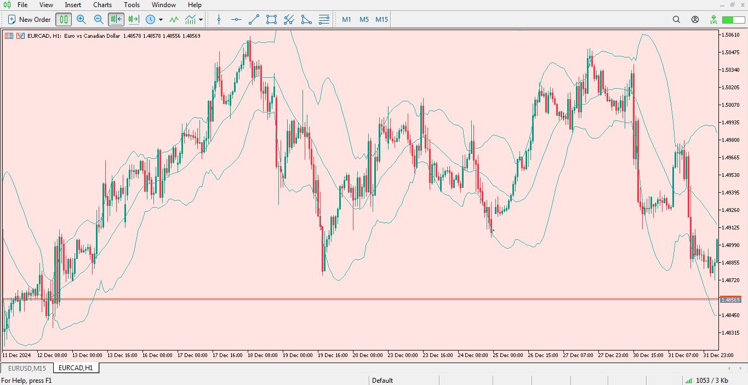Screen dimensions: 748x385
Task: Select the Fibonacci retracement levels tool
Action: click(324, 20)
